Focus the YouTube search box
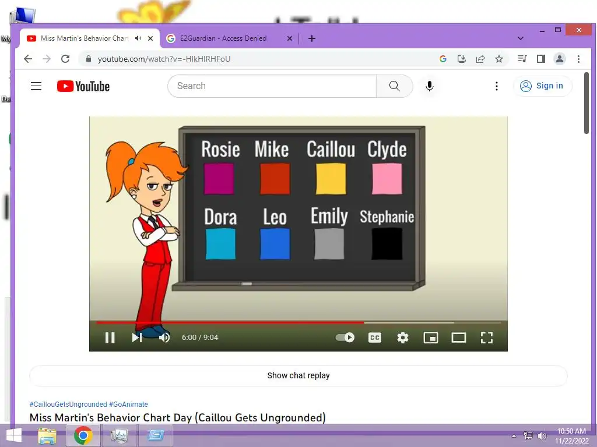The image size is (597, 447). click(272, 86)
